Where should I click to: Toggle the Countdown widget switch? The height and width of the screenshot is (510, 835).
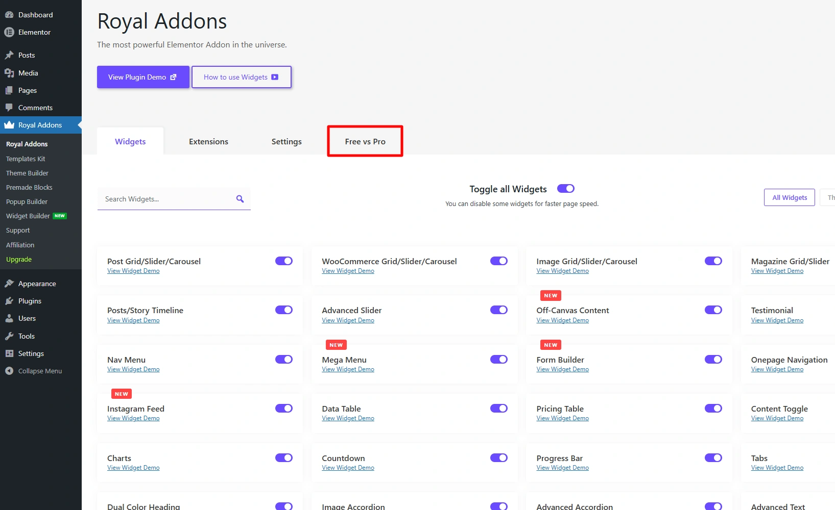(x=499, y=458)
